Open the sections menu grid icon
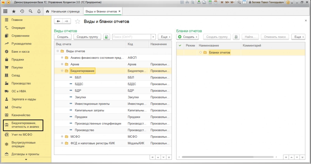 (x=5, y=11)
